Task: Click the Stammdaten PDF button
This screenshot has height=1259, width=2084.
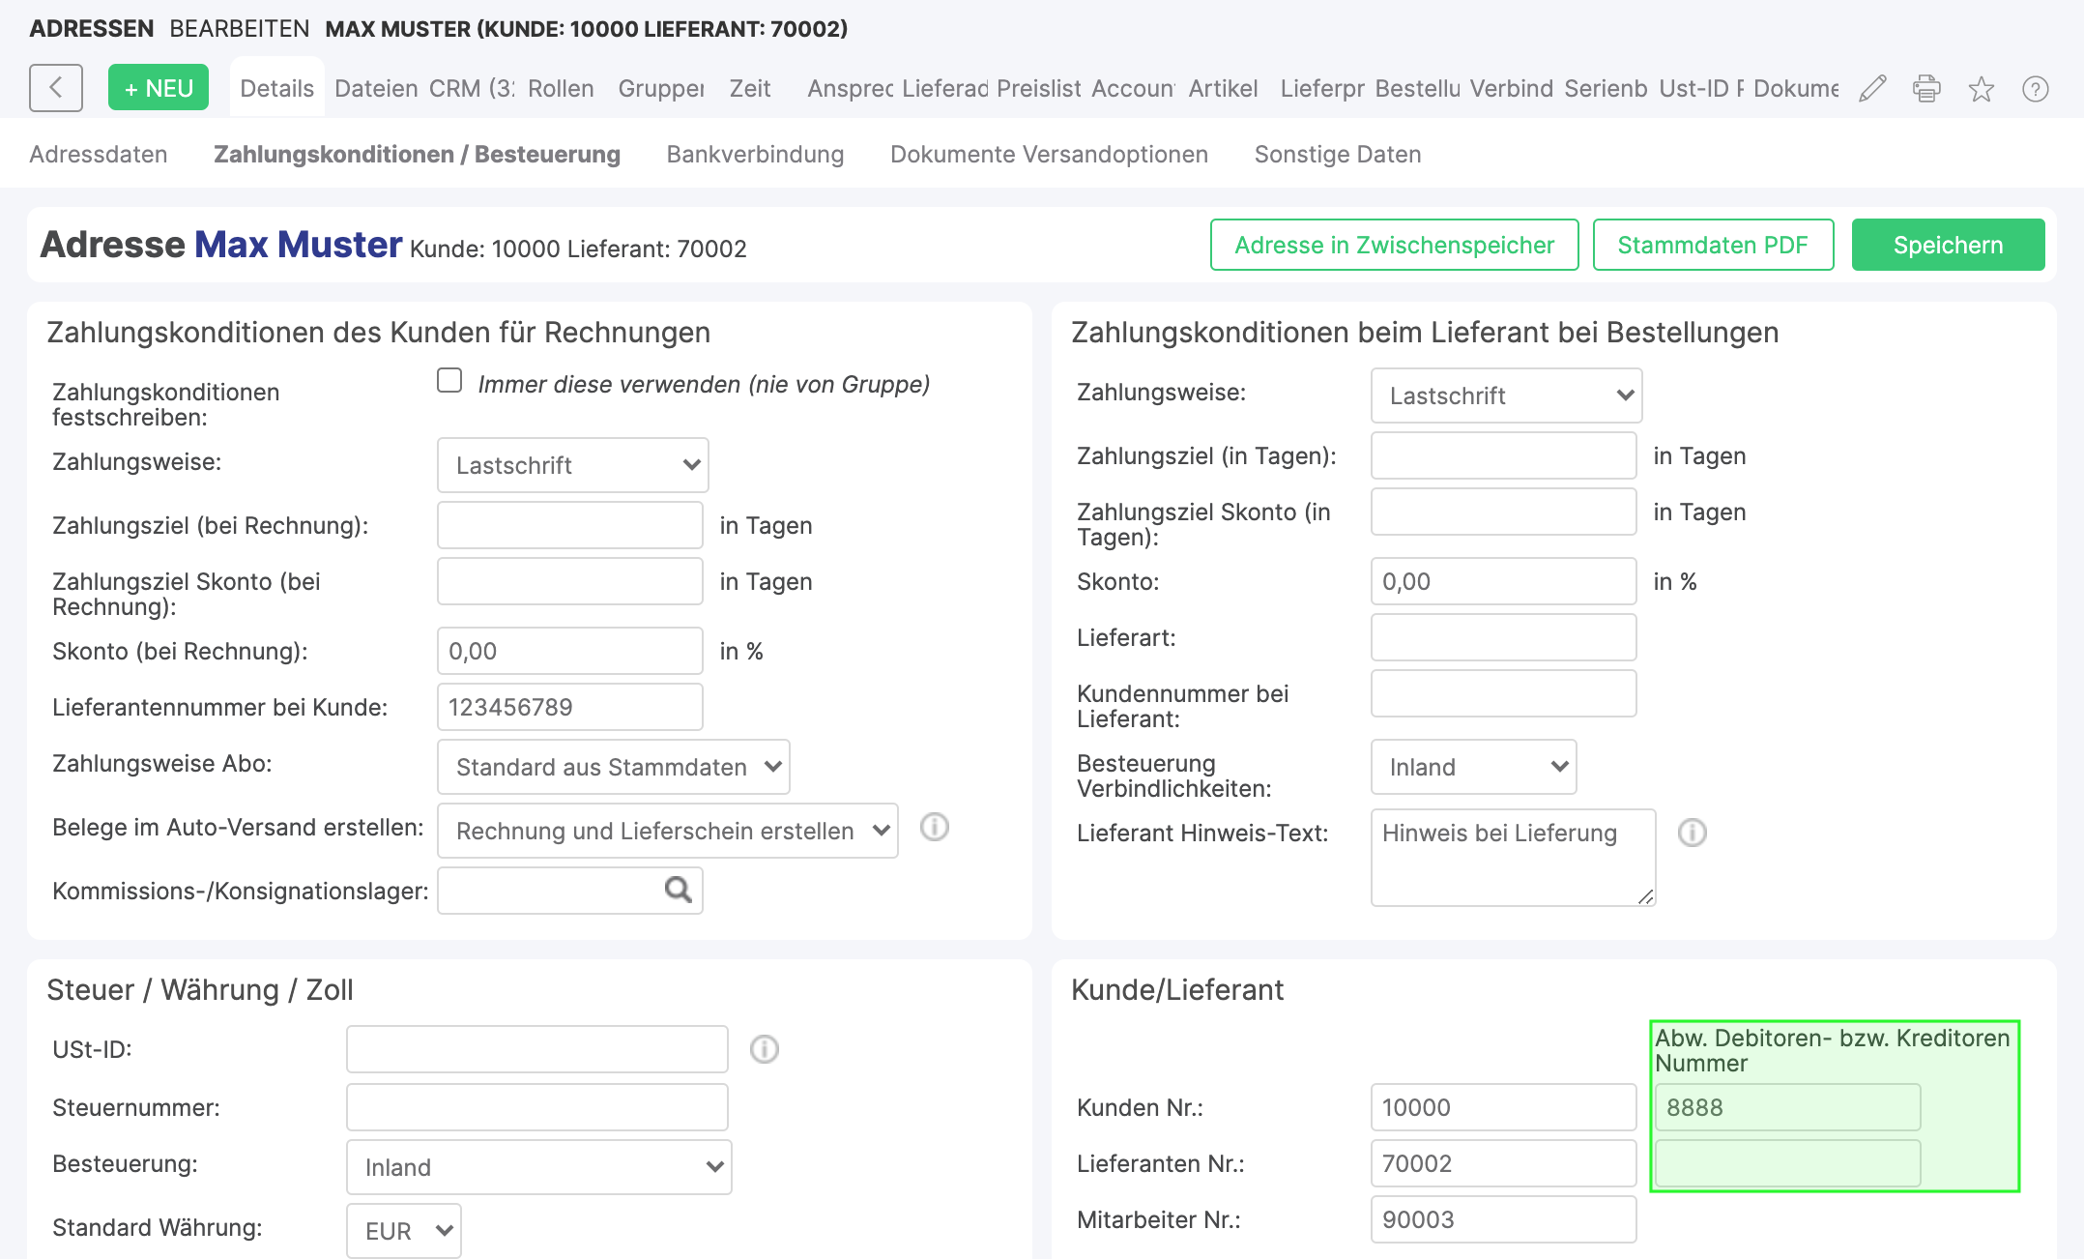Action: (1712, 246)
